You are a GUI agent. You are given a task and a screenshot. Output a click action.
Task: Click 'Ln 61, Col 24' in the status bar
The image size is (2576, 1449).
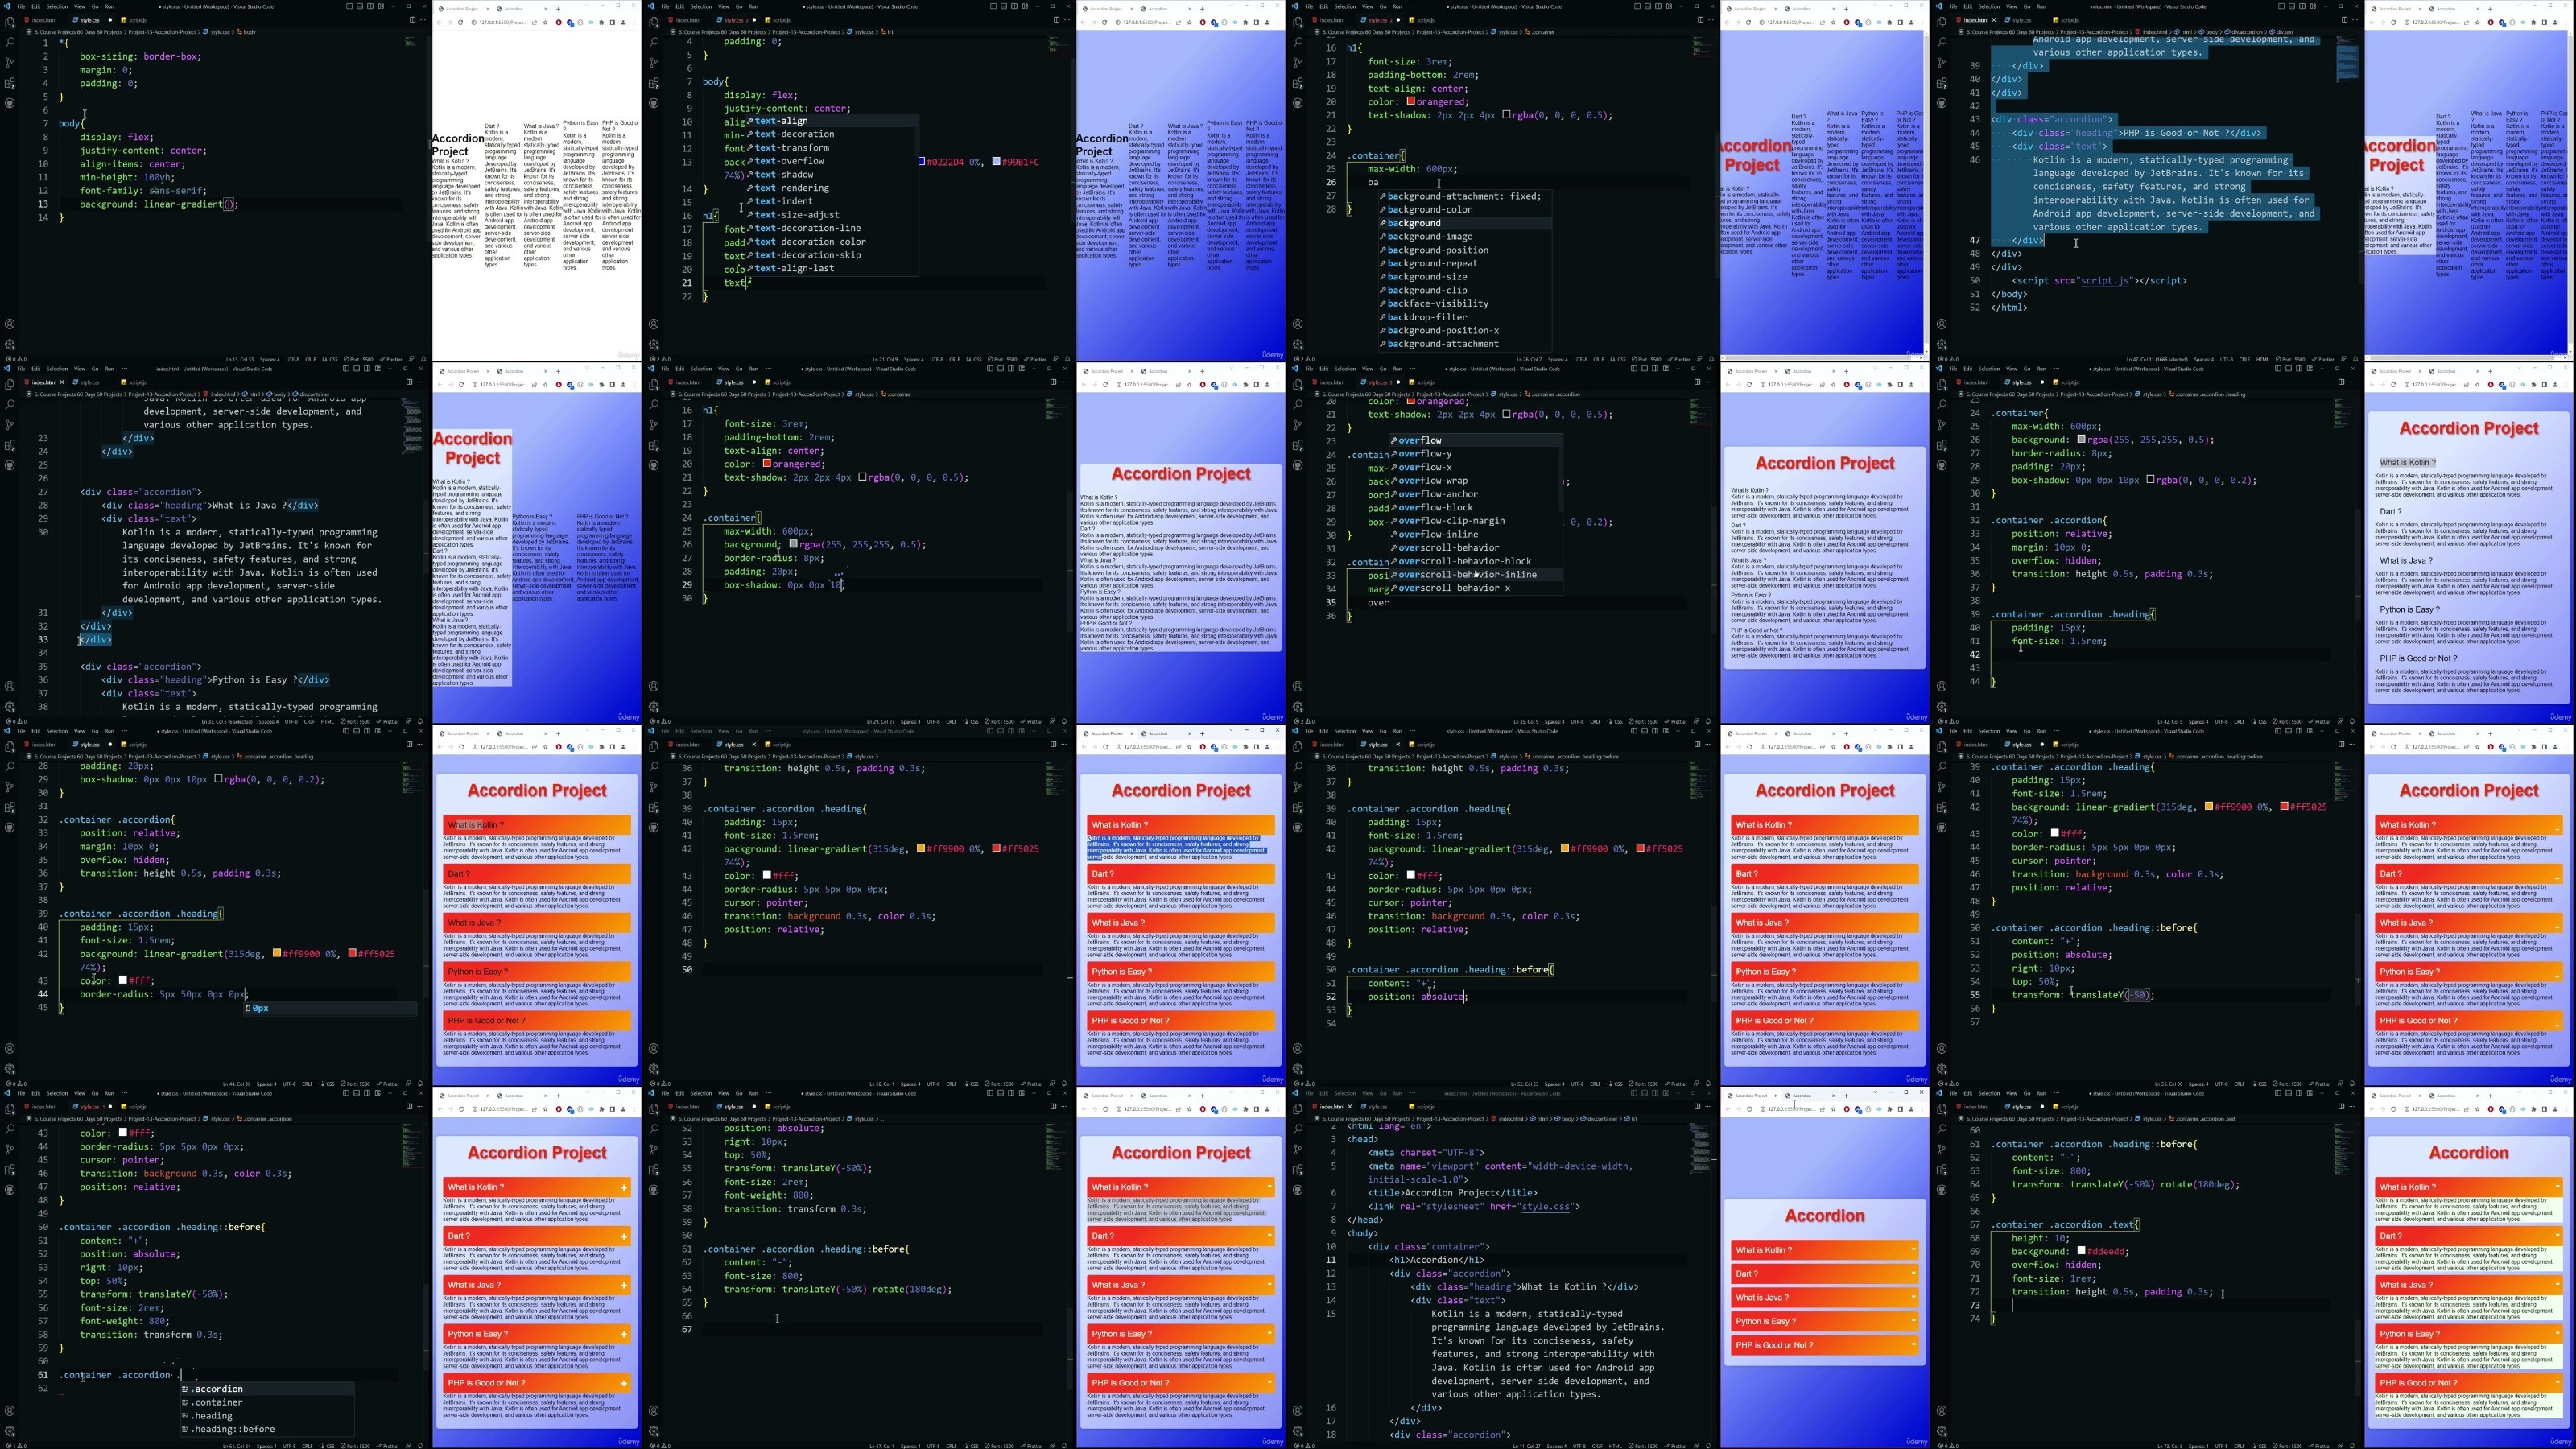pos(237,1446)
